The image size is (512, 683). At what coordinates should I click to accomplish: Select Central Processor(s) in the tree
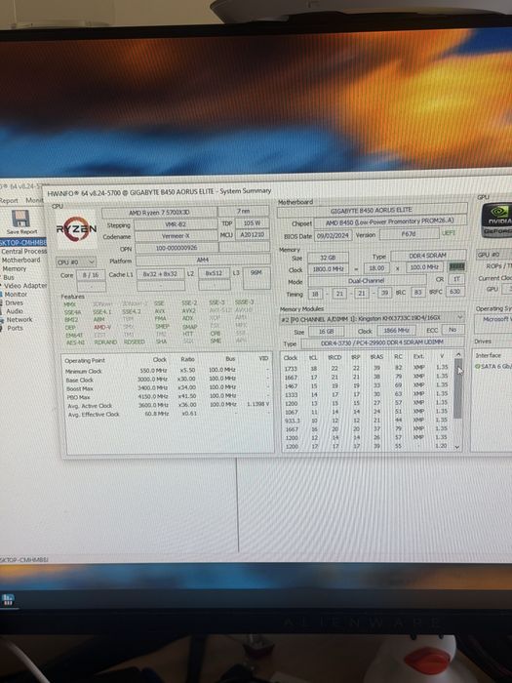coord(24,252)
